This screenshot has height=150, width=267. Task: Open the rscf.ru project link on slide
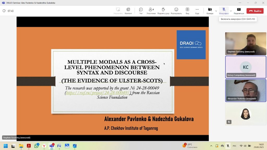click(x=98, y=93)
